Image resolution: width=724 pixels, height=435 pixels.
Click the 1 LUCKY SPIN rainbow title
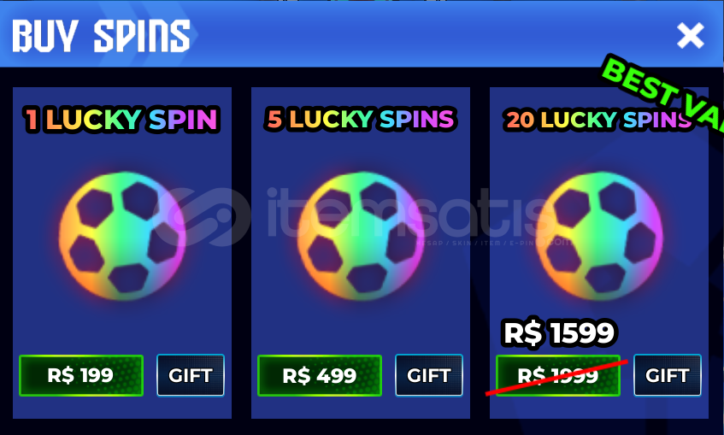click(x=122, y=119)
